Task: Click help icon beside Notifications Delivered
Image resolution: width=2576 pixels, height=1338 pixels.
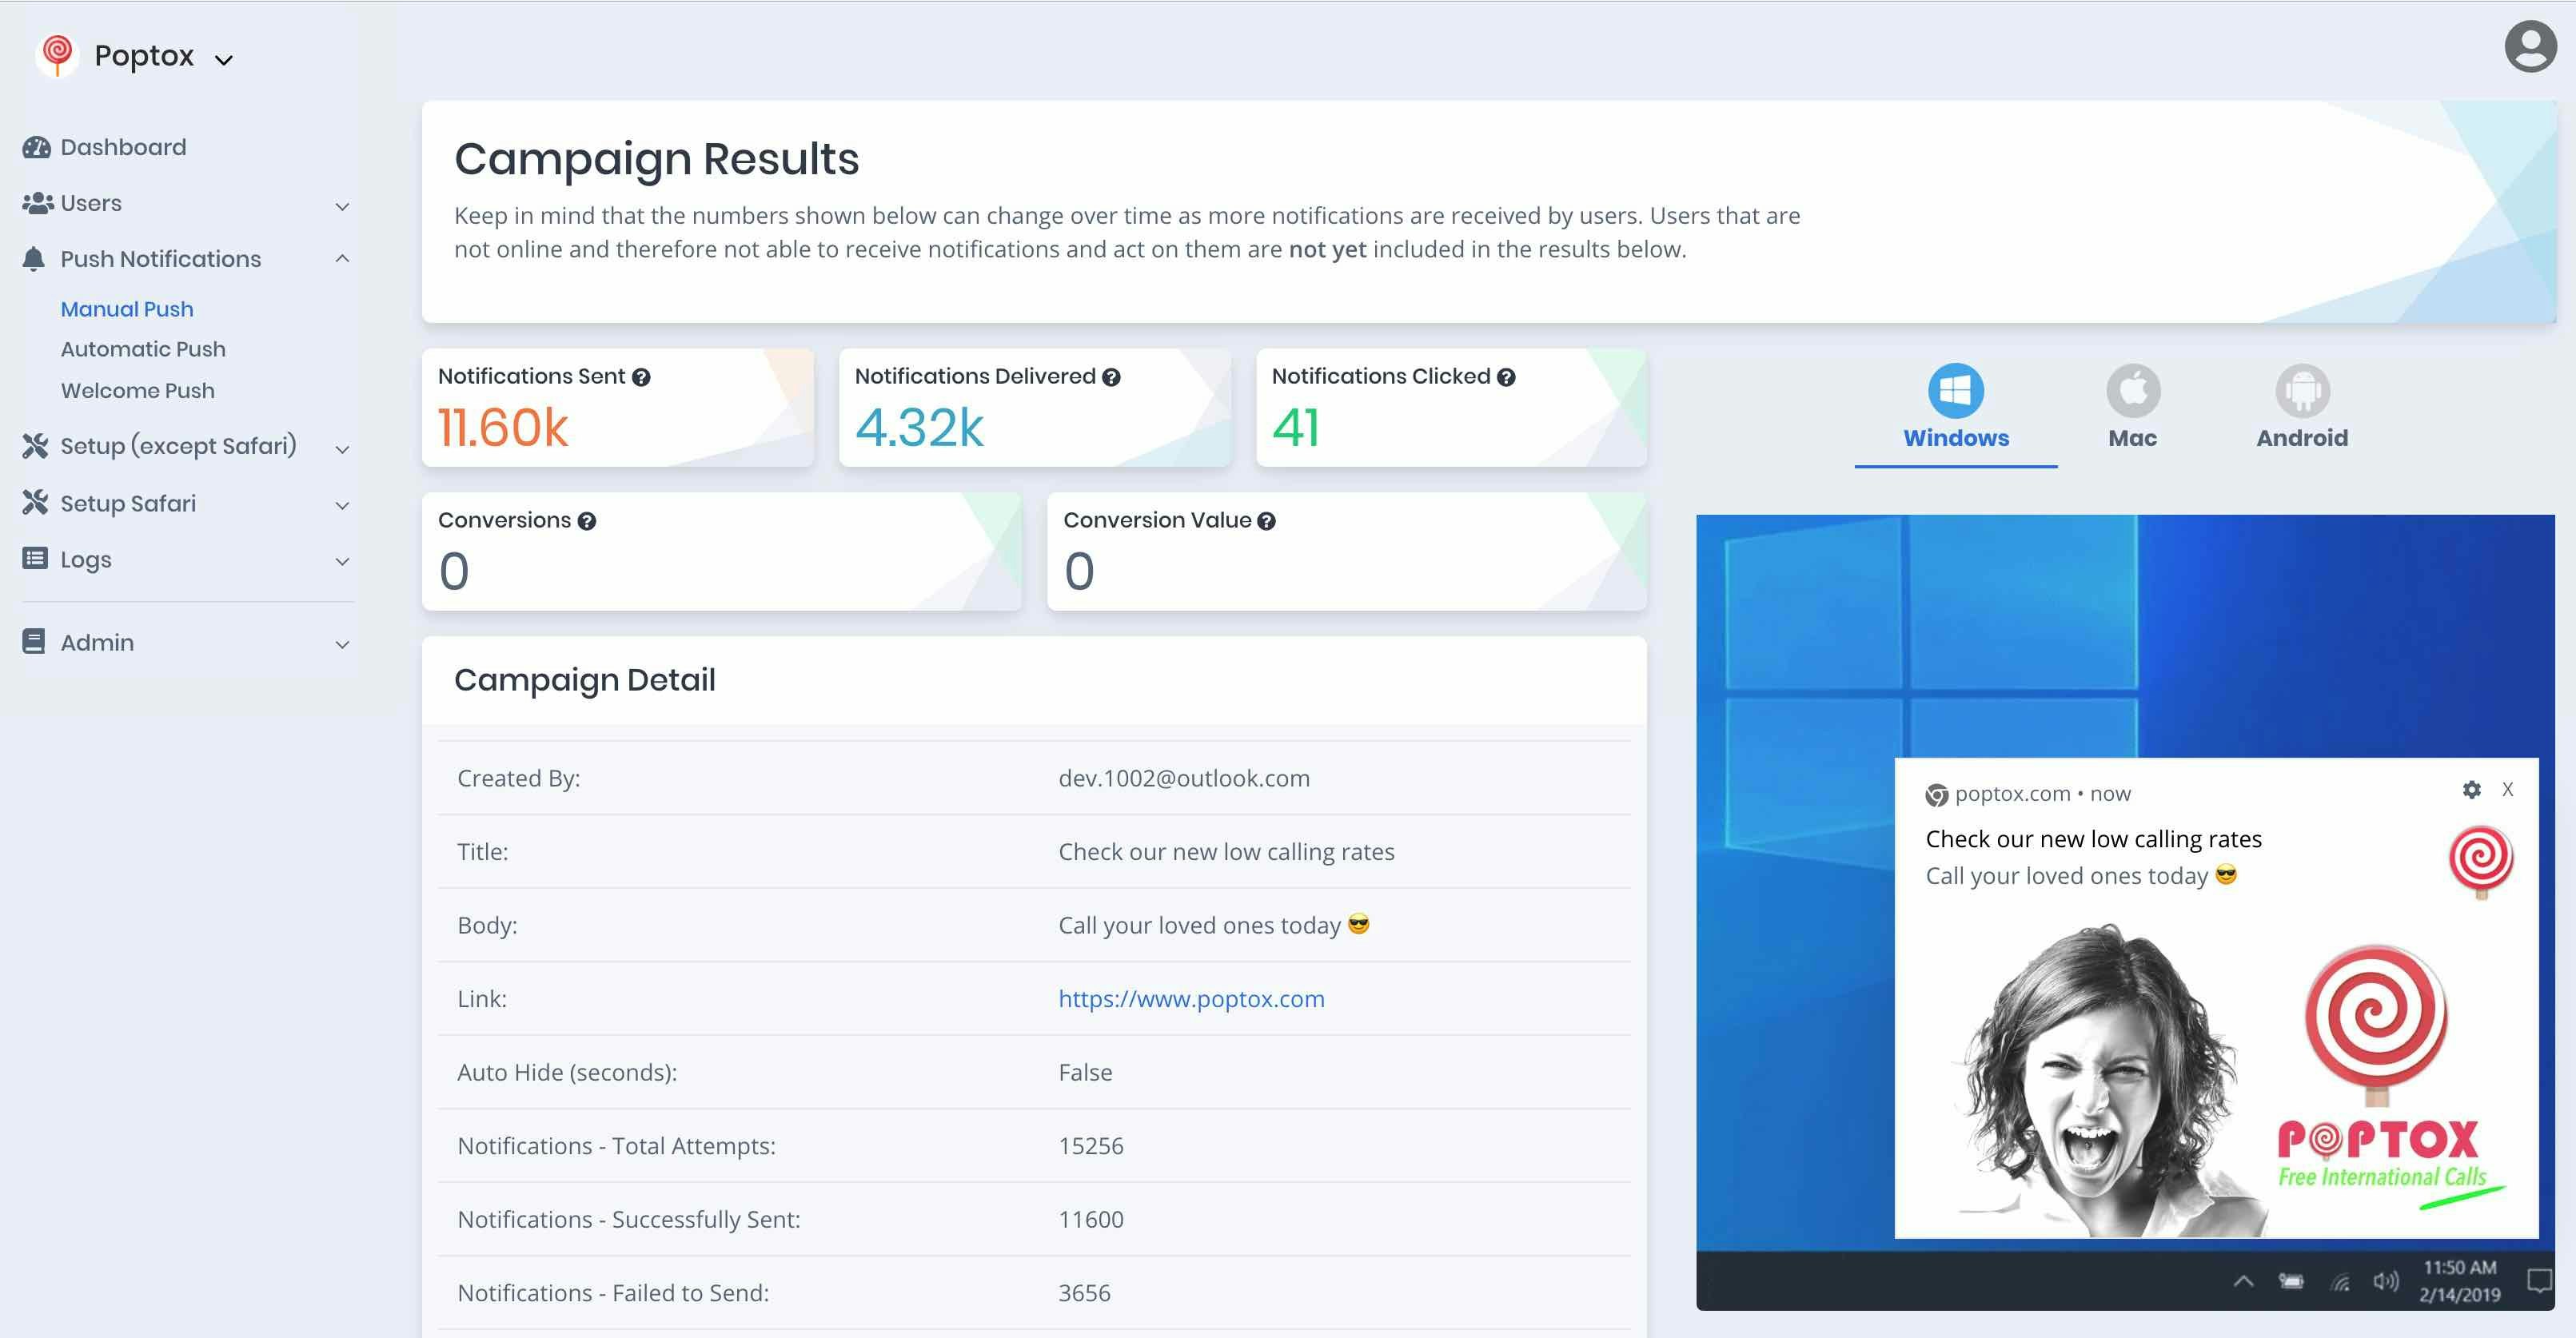Action: [x=1111, y=377]
